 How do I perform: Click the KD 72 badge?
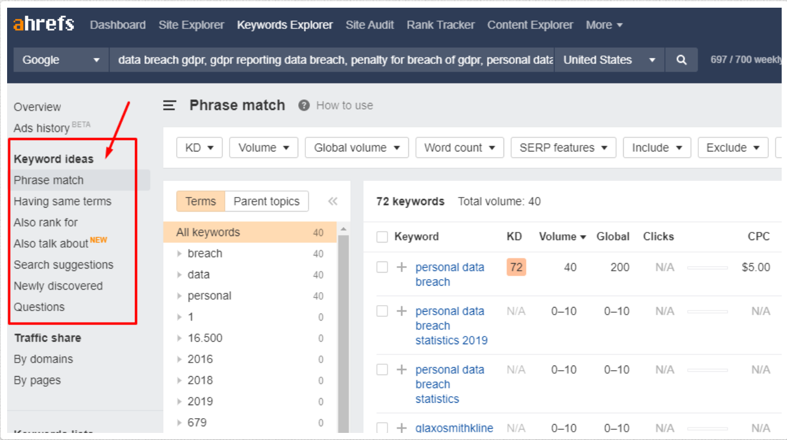516,267
